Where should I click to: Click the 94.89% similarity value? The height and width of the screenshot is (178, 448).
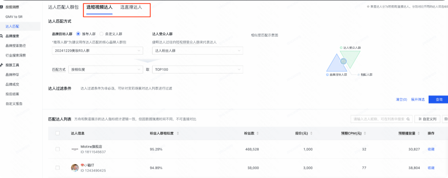(156, 168)
